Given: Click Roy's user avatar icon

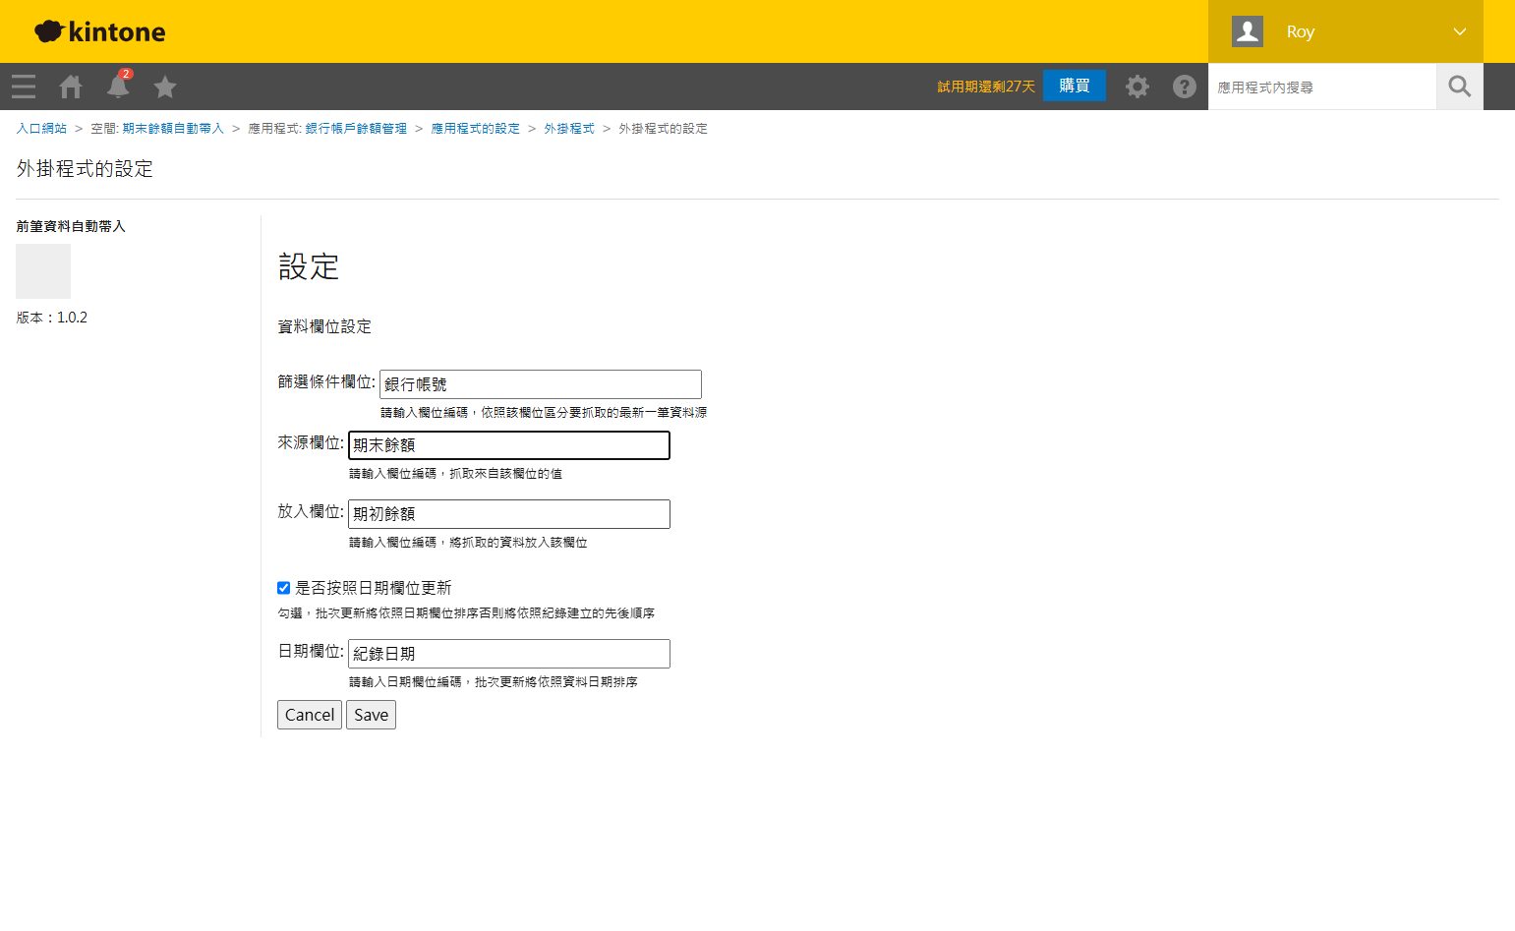Looking at the screenshot, I should (x=1248, y=31).
